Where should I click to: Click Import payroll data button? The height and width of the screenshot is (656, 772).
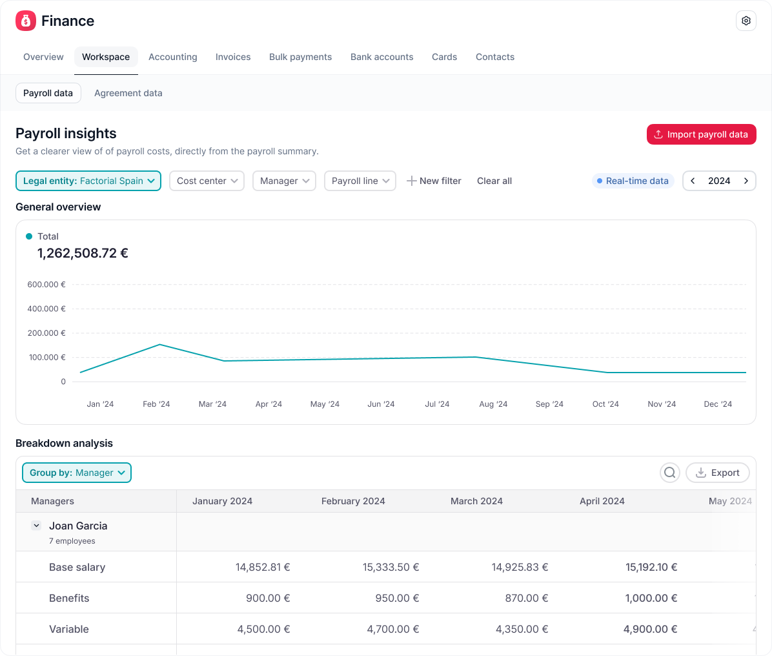tap(701, 134)
